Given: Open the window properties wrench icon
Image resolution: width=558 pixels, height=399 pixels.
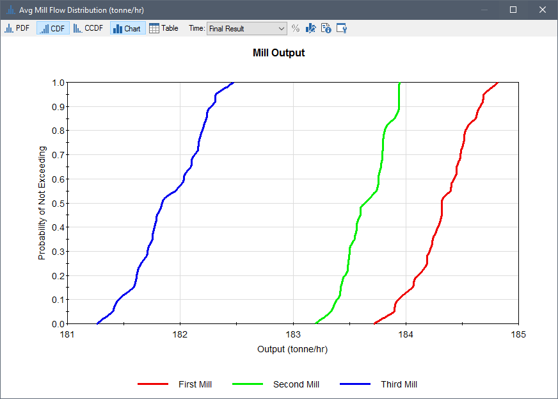Looking at the screenshot, I should click(x=342, y=28).
